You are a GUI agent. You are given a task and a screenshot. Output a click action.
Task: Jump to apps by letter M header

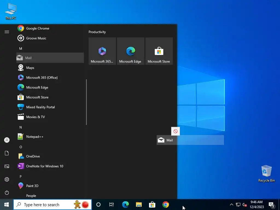(21, 48)
